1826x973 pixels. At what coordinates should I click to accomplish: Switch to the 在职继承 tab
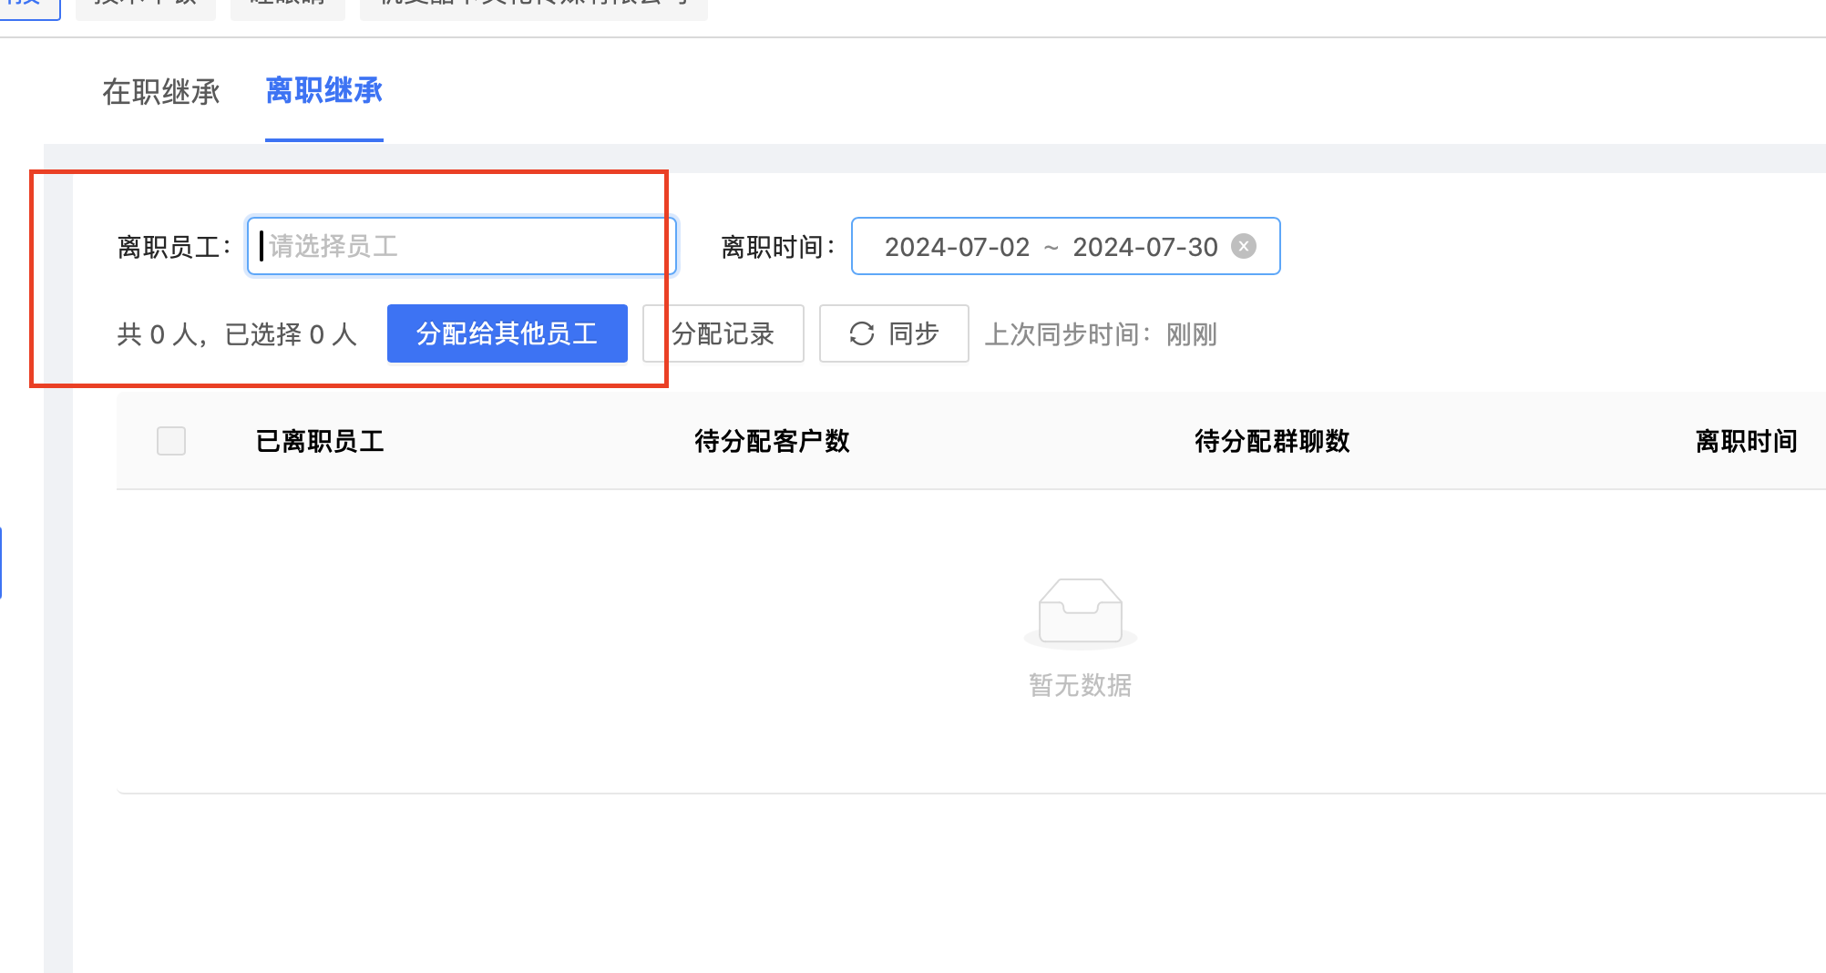pos(161,92)
